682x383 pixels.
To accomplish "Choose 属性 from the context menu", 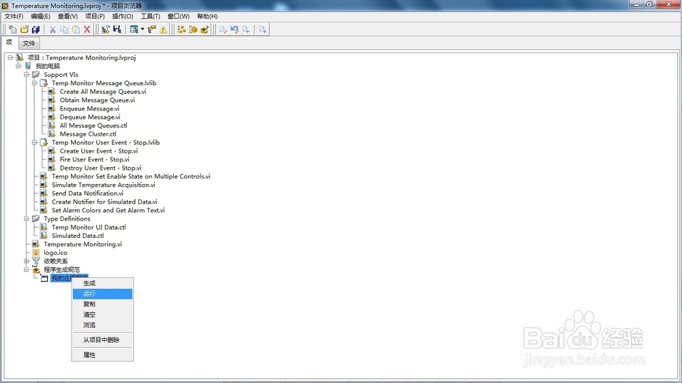I will (102, 355).
